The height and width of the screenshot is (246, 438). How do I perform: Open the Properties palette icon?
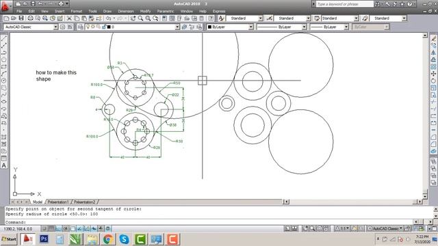164,18
